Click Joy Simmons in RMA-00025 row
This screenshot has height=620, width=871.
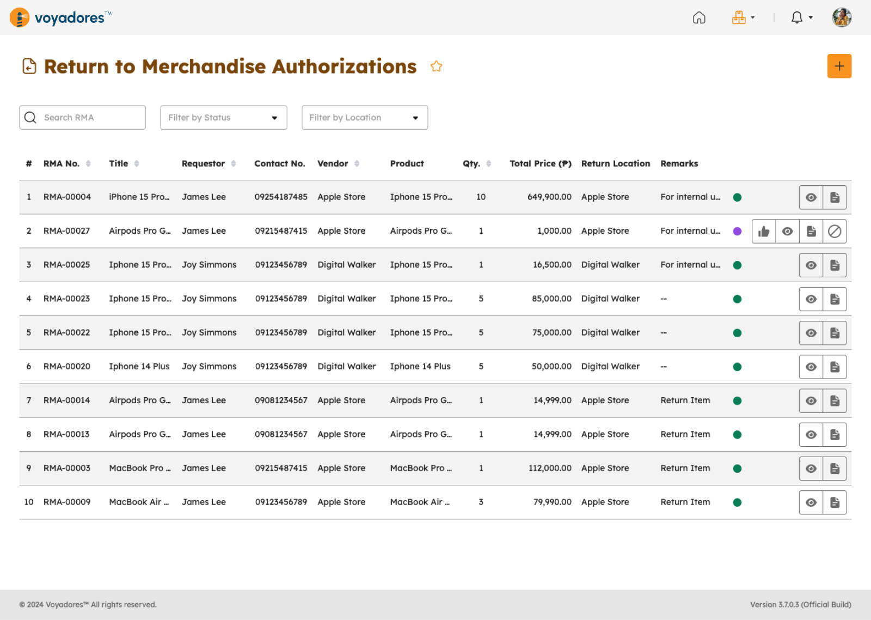pyautogui.click(x=209, y=265)
